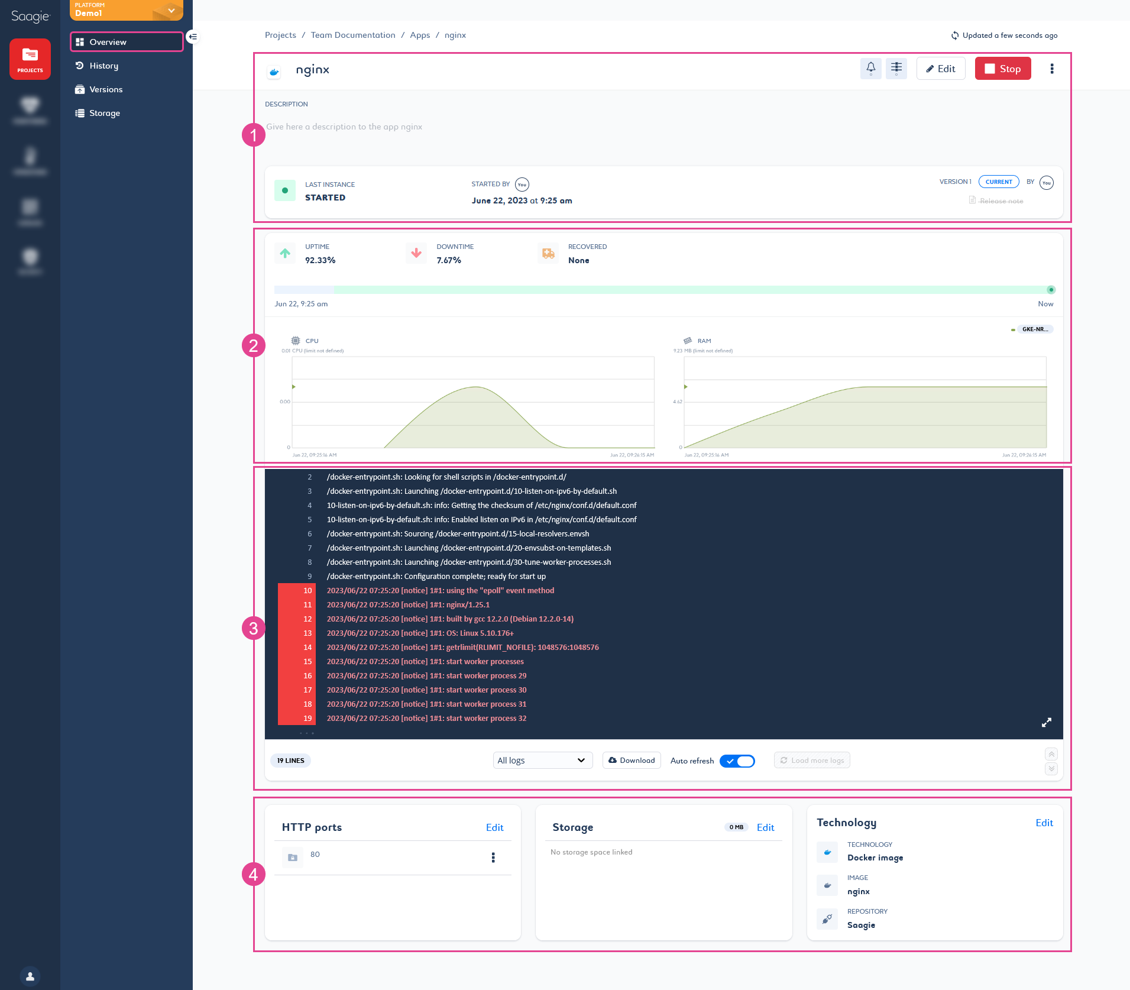The width and height of the screenshot is (1130, 990).
Task: Click the repository plug icon
Action: click(827, 919)
